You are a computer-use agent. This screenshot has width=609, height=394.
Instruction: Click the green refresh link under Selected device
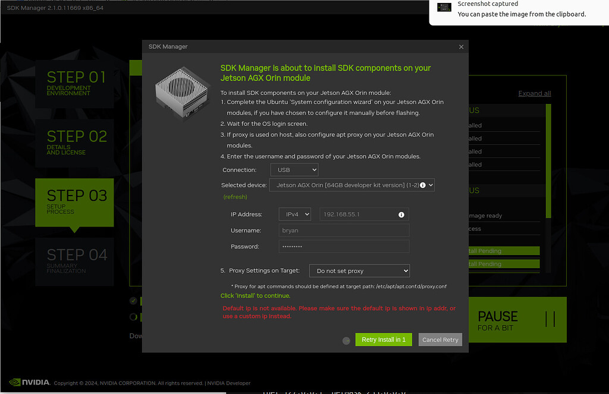pos(236,197)
